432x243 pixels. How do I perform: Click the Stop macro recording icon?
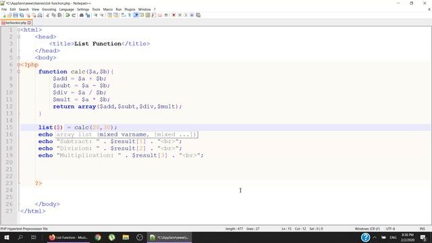tap(180, 15)
